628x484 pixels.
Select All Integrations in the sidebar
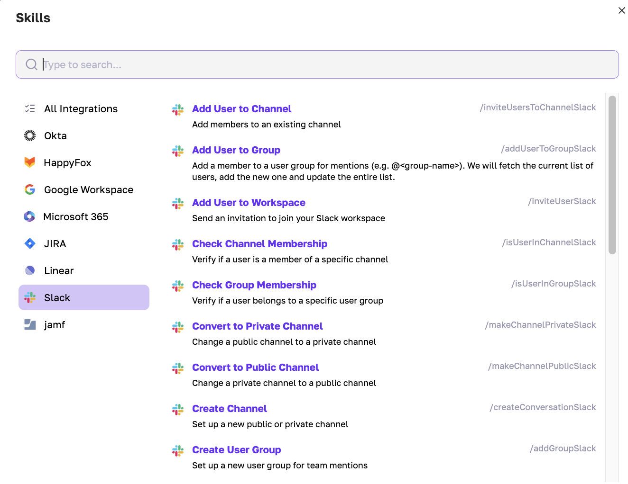pos(81,108)
